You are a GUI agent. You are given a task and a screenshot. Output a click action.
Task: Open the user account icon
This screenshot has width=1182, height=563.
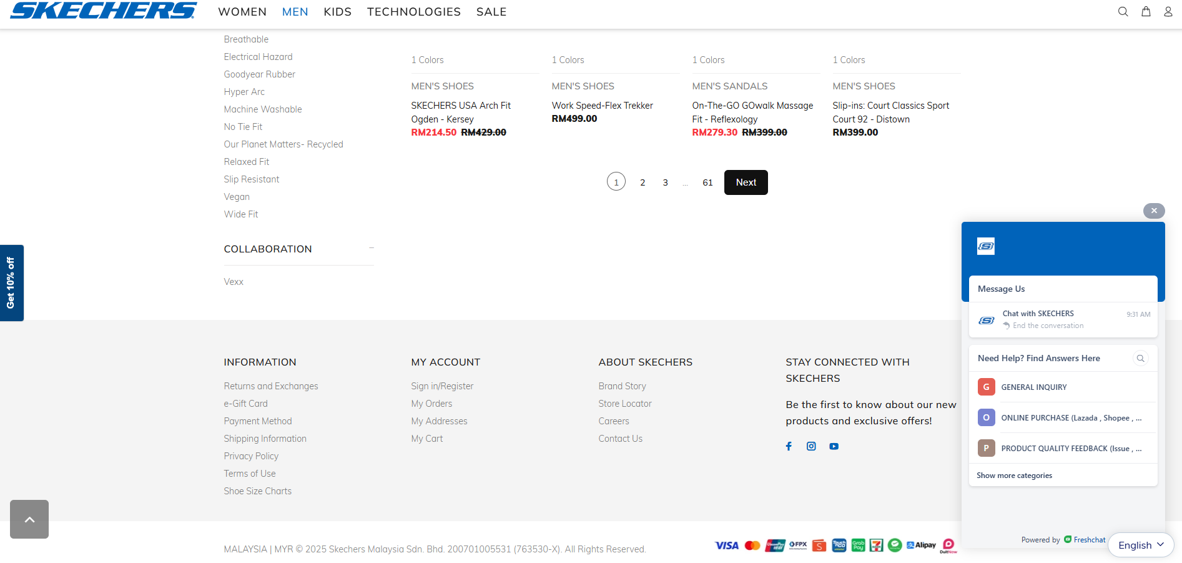click(1168, 11)
